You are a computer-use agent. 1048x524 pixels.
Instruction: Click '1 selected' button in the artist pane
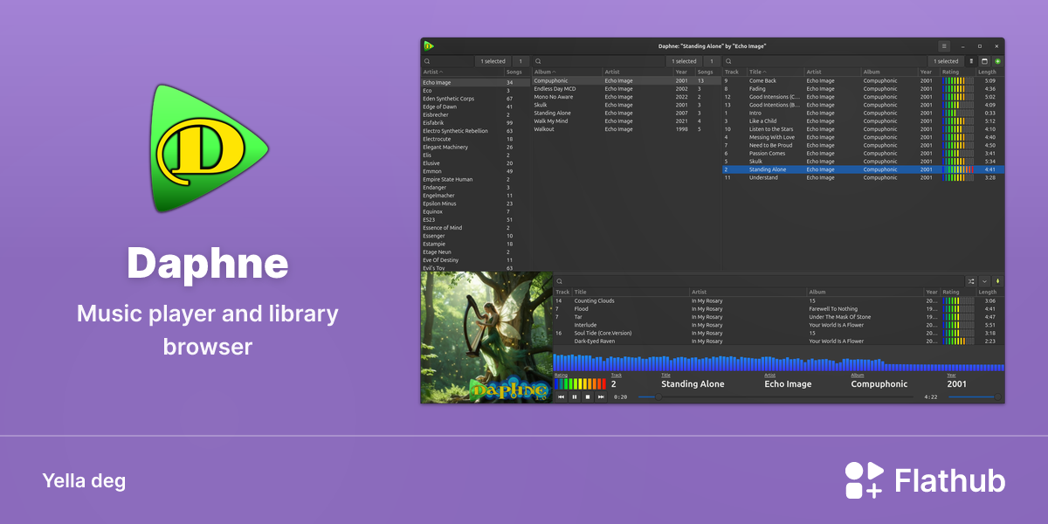click(x=494, y=61)
